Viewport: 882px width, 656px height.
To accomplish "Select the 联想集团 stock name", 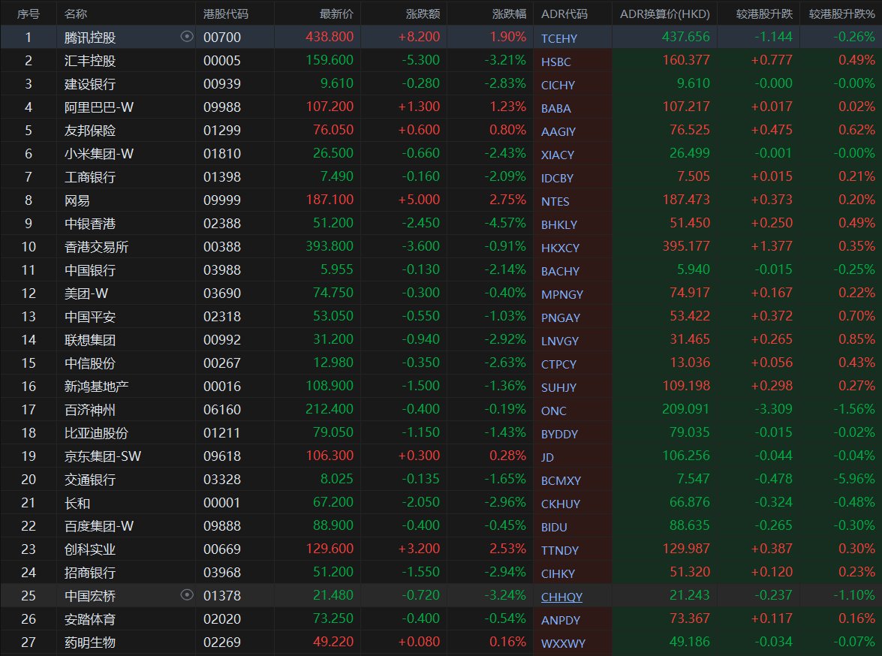I will (90, 340).
